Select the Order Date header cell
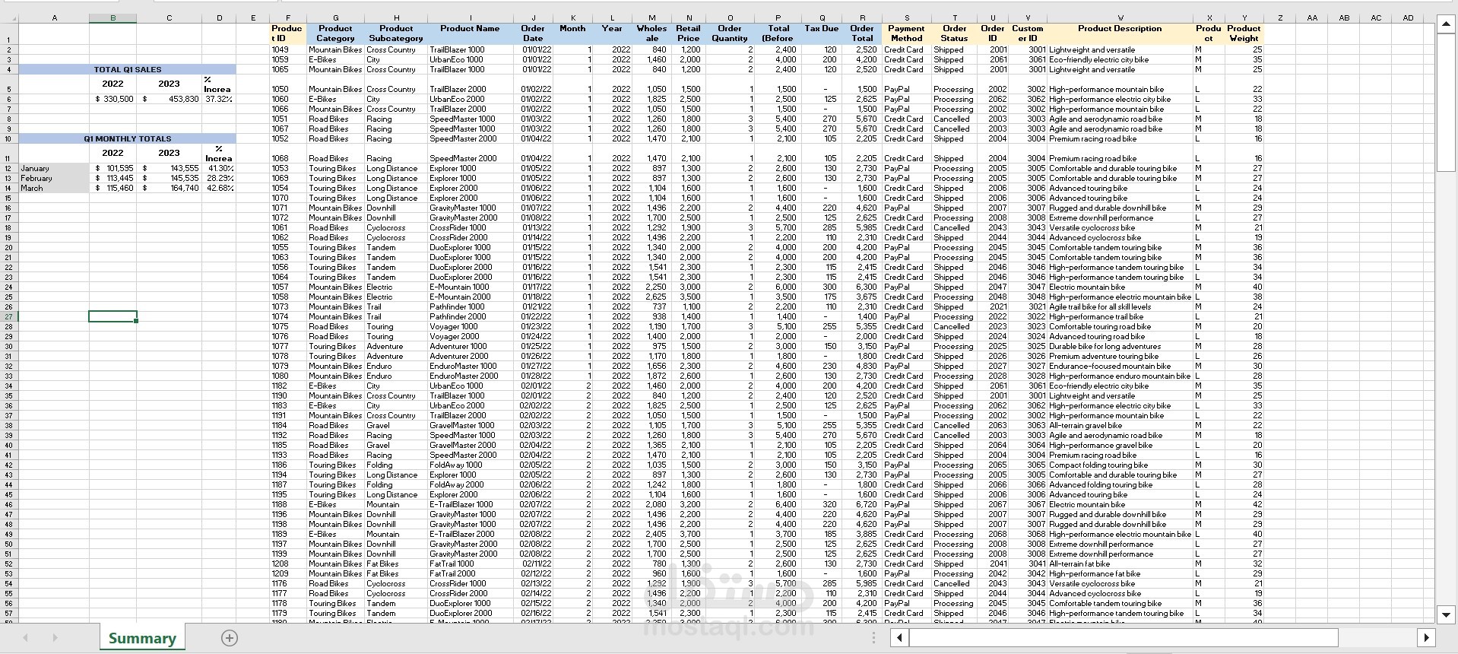The image size is (1458, 654). (x=533, y=33)
